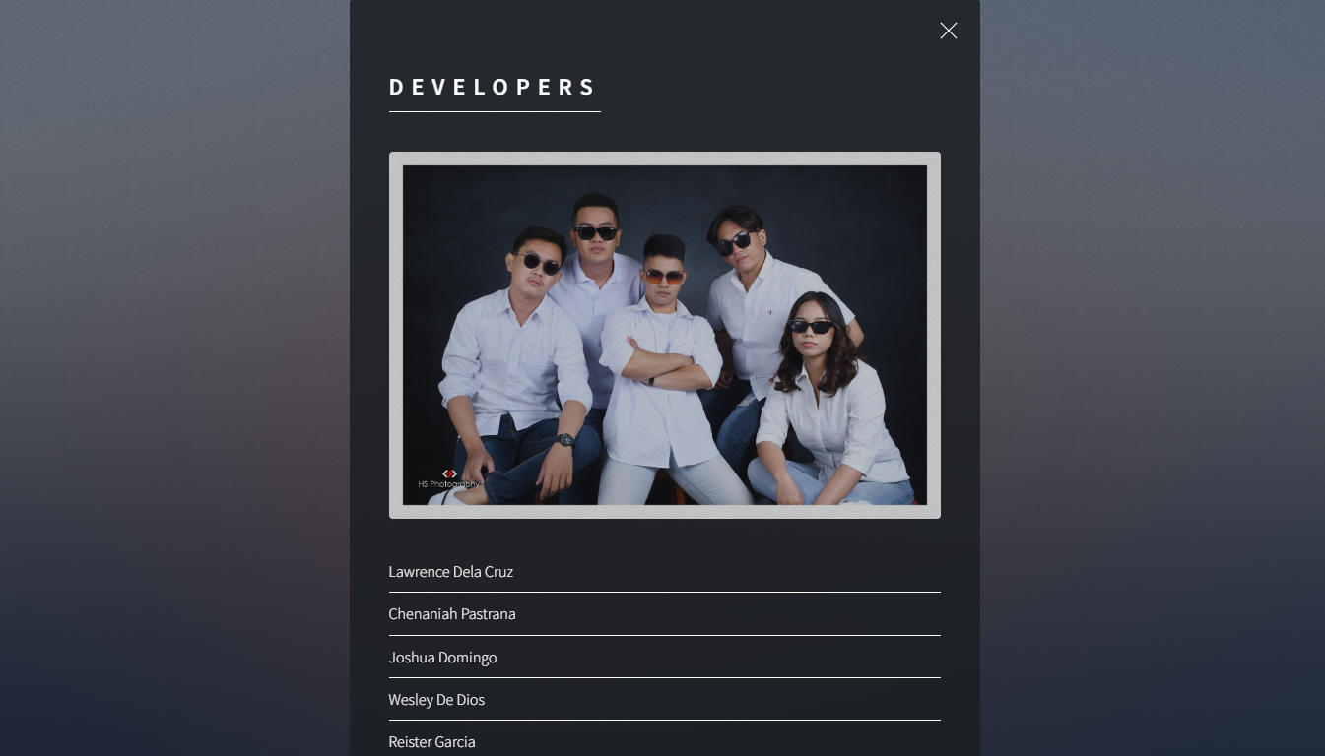The image size is (1325, 756).
Task: Click the Wesley De Dios name
Action: (x=436, y=700)
